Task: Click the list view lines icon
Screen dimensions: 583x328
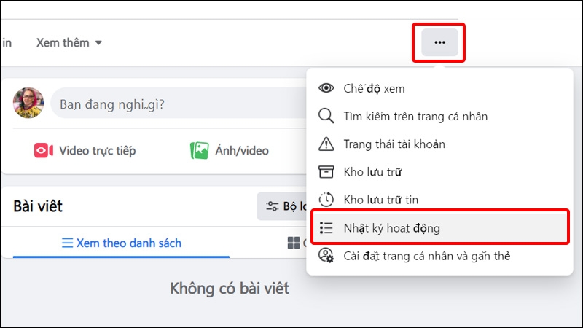Action: (67, 243)
